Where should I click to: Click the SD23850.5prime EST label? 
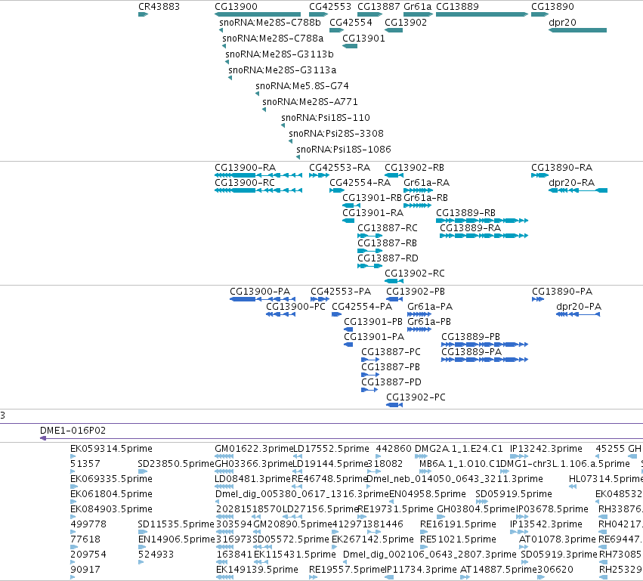point(176,464)
